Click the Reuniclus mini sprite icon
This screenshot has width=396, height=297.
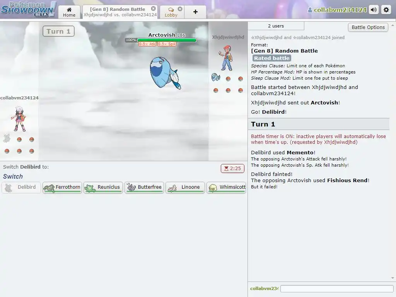pos(90,188)
